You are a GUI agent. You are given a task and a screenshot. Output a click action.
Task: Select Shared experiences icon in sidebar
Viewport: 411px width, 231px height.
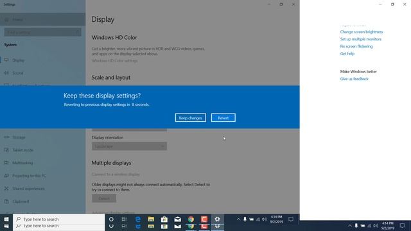pyautogui.click(x=6, y=188)
